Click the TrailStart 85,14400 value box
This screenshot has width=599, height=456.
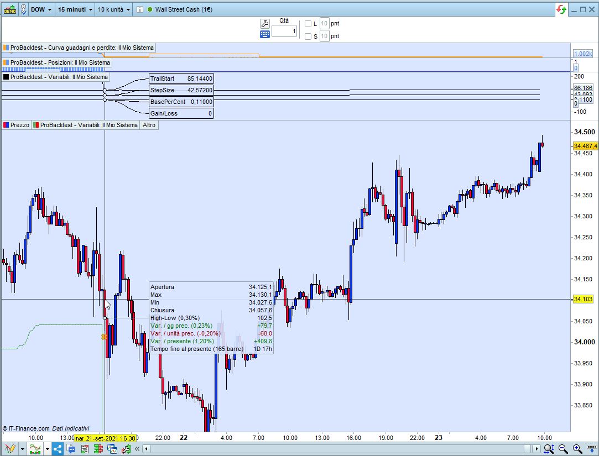click(x=181, y=78)
